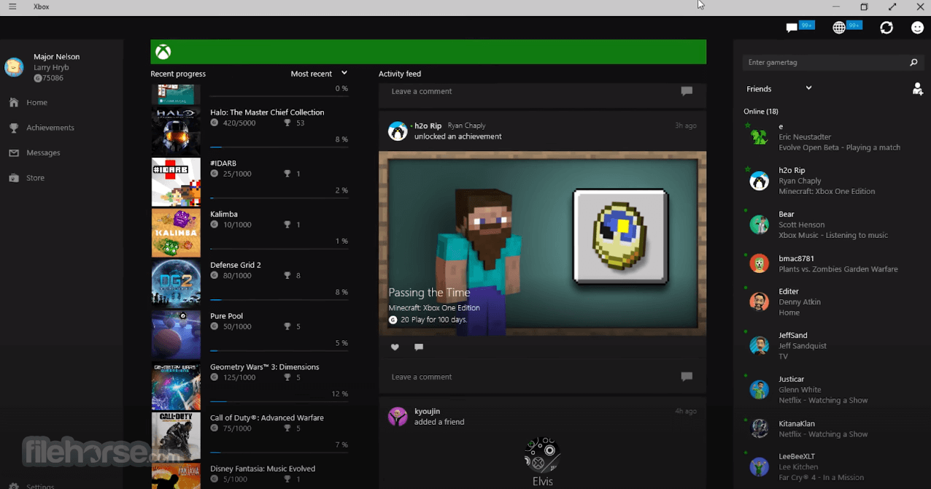The image size is (931, 489).
Task: Click the search magnifier in gamertag box
Action: tap(913, 63)
